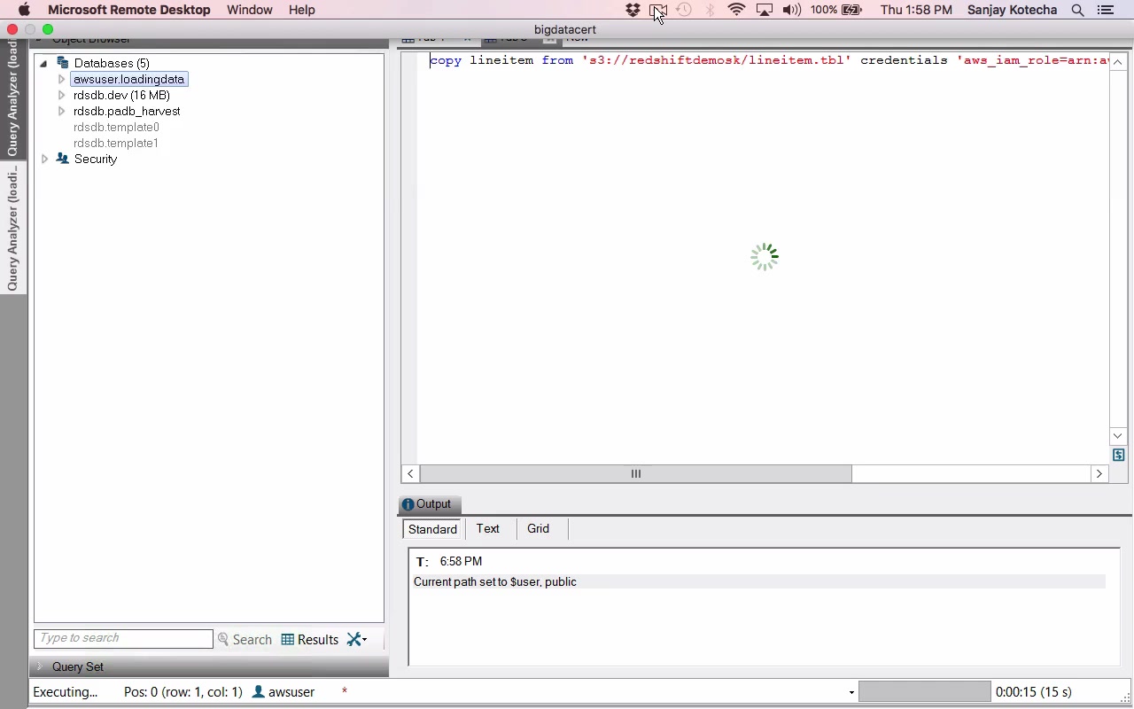
Task: Expand the awsuser.loadingdata database node
Action: pos(61,79)
